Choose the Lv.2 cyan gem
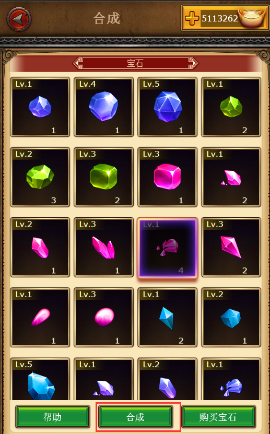Viewport: 270px width, 434px height. 231,317
